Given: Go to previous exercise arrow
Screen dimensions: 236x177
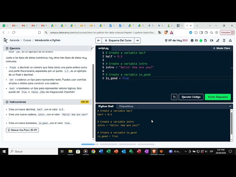Looking at the screenshot, I should point(98,40).
